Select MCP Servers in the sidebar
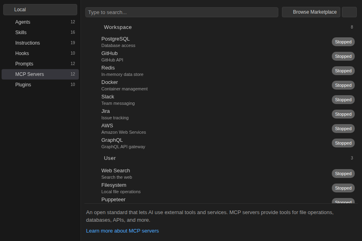Screen dimensions: 362x241 click(x=40, y=74)
